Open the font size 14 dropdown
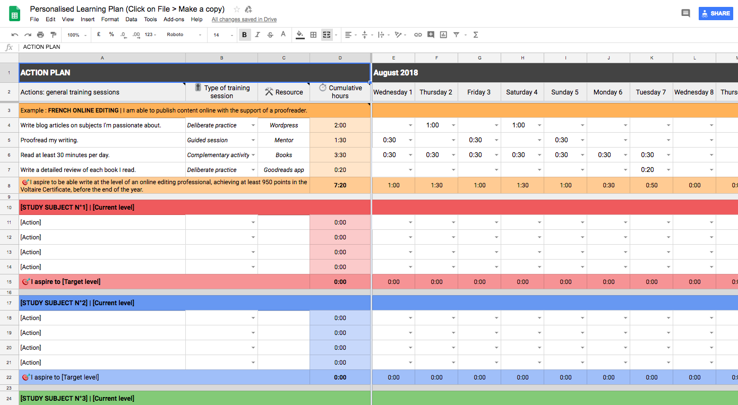Viewport: 738px width, 405px height. point(223,35)
